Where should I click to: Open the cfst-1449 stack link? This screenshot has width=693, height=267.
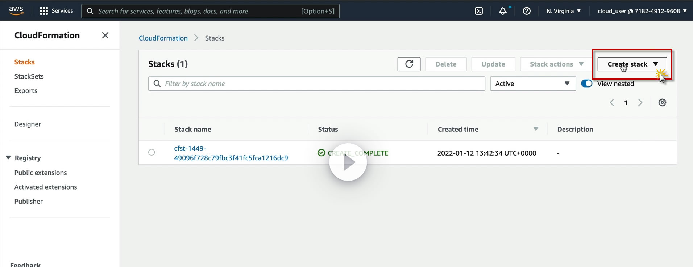tap(231, 153)
